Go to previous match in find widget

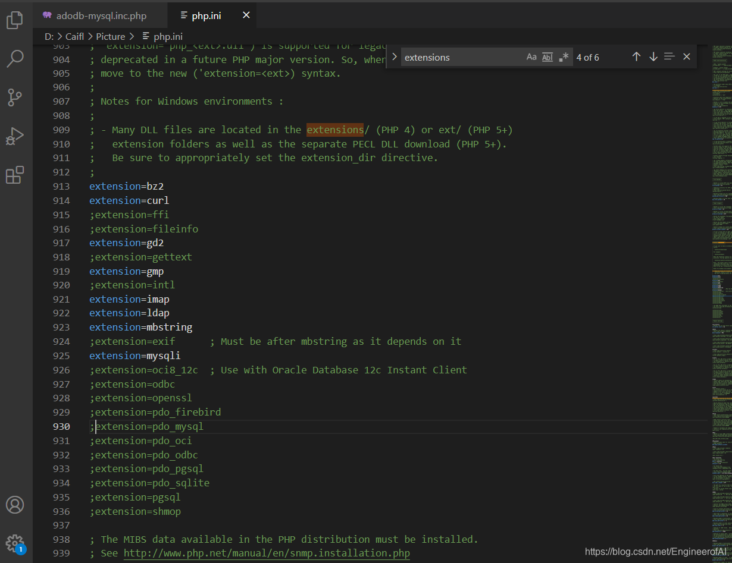636,56
